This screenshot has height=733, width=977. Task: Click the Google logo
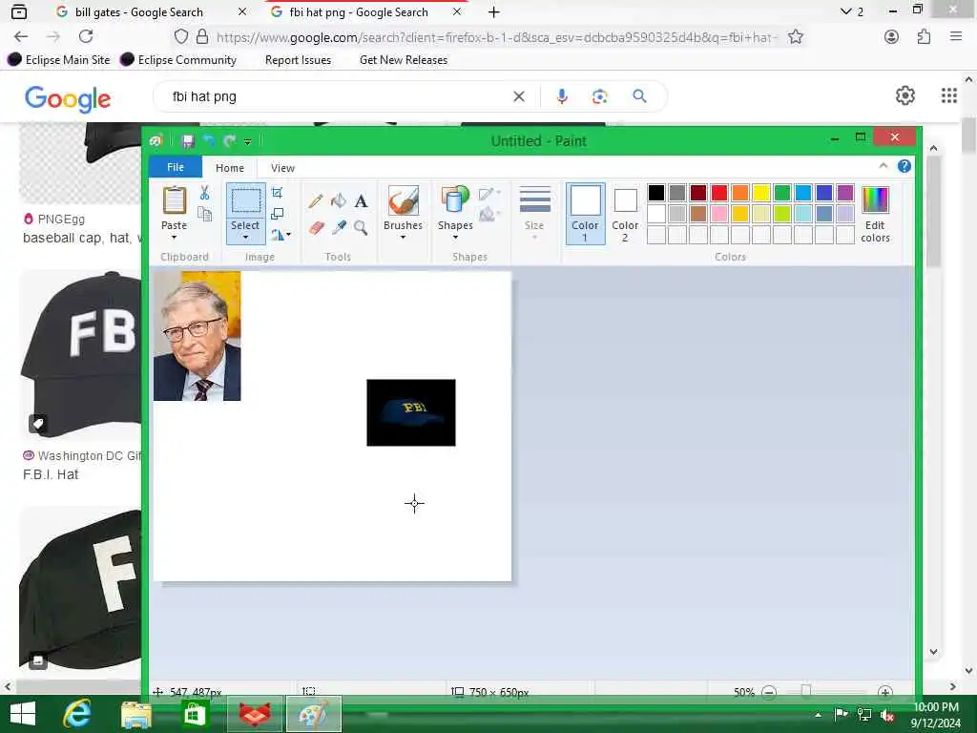point(68,98)
